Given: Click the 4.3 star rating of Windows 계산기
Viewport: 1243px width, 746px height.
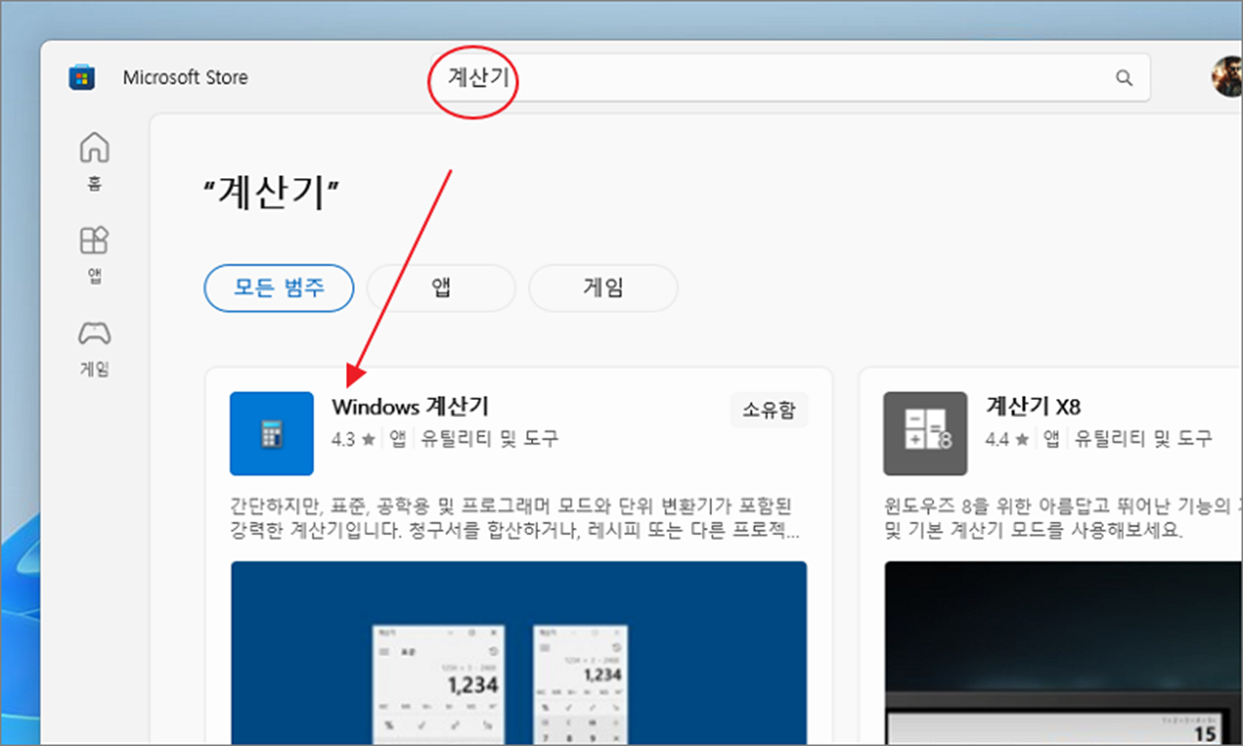Looking at the screenshot, I should pyautogui.click(x=353, y=439).
